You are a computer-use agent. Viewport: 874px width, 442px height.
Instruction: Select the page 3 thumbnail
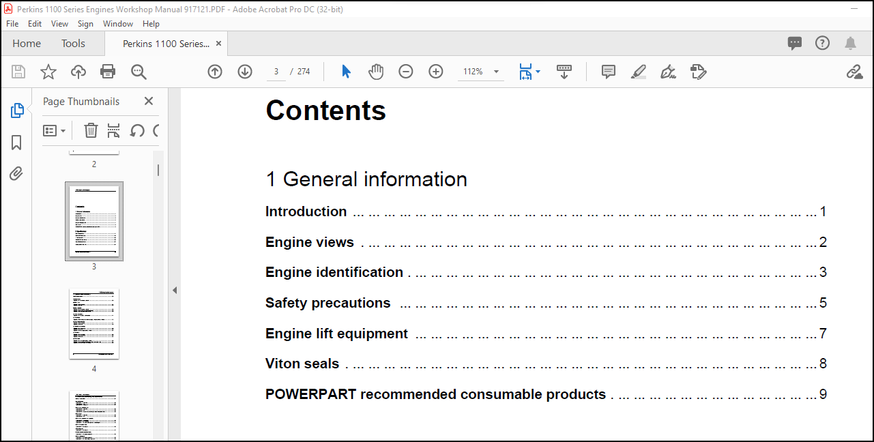(94, 221)
